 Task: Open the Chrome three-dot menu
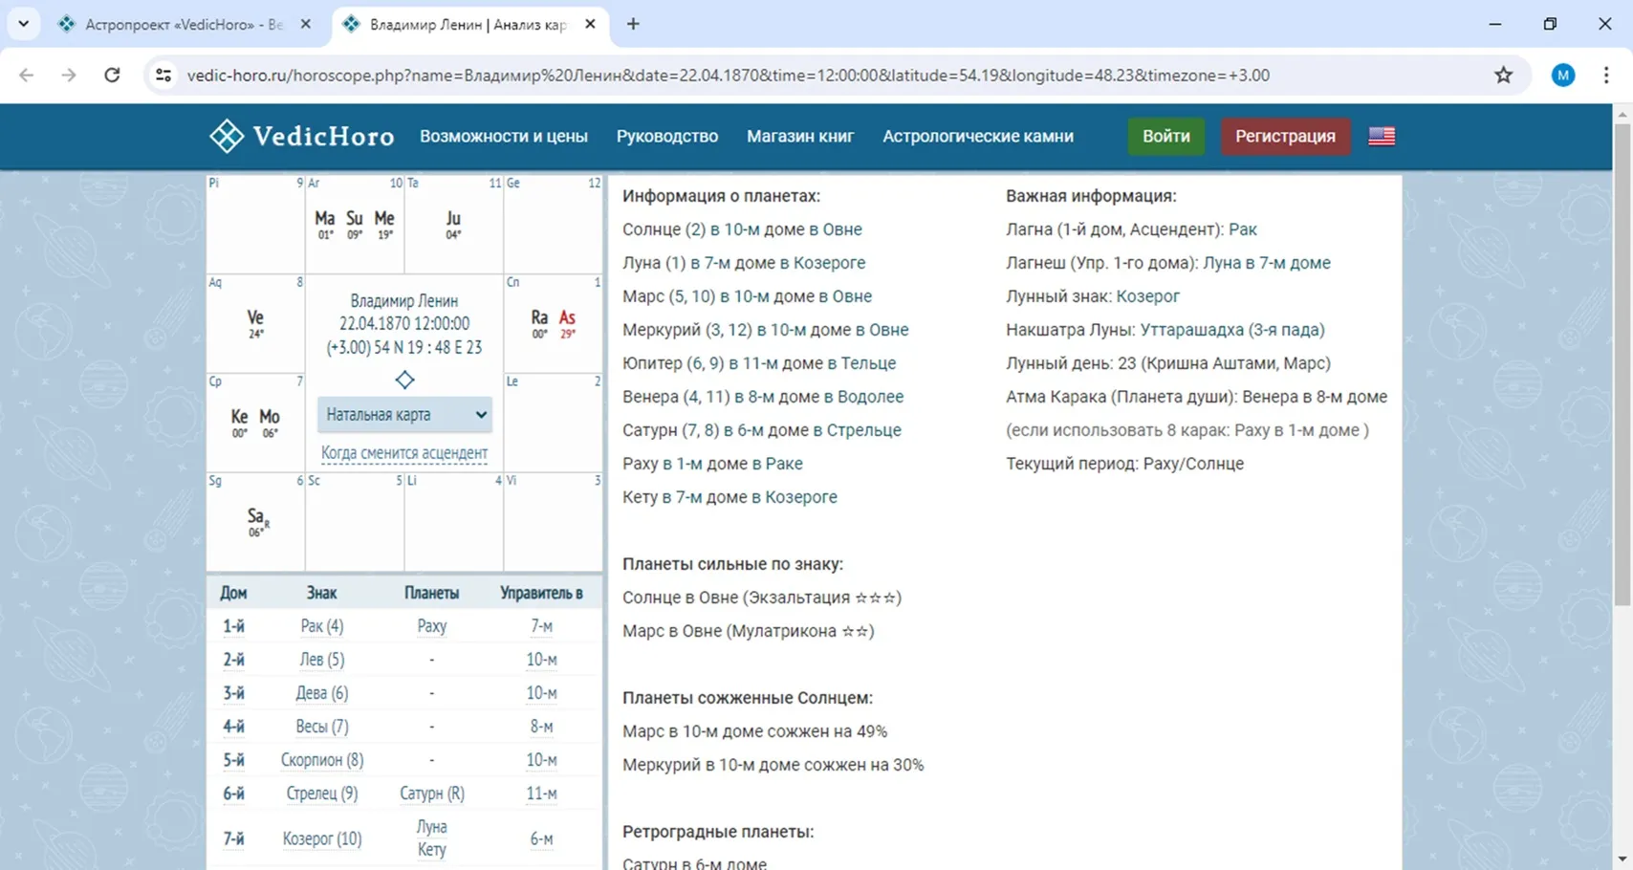(x=1605, y=76)
